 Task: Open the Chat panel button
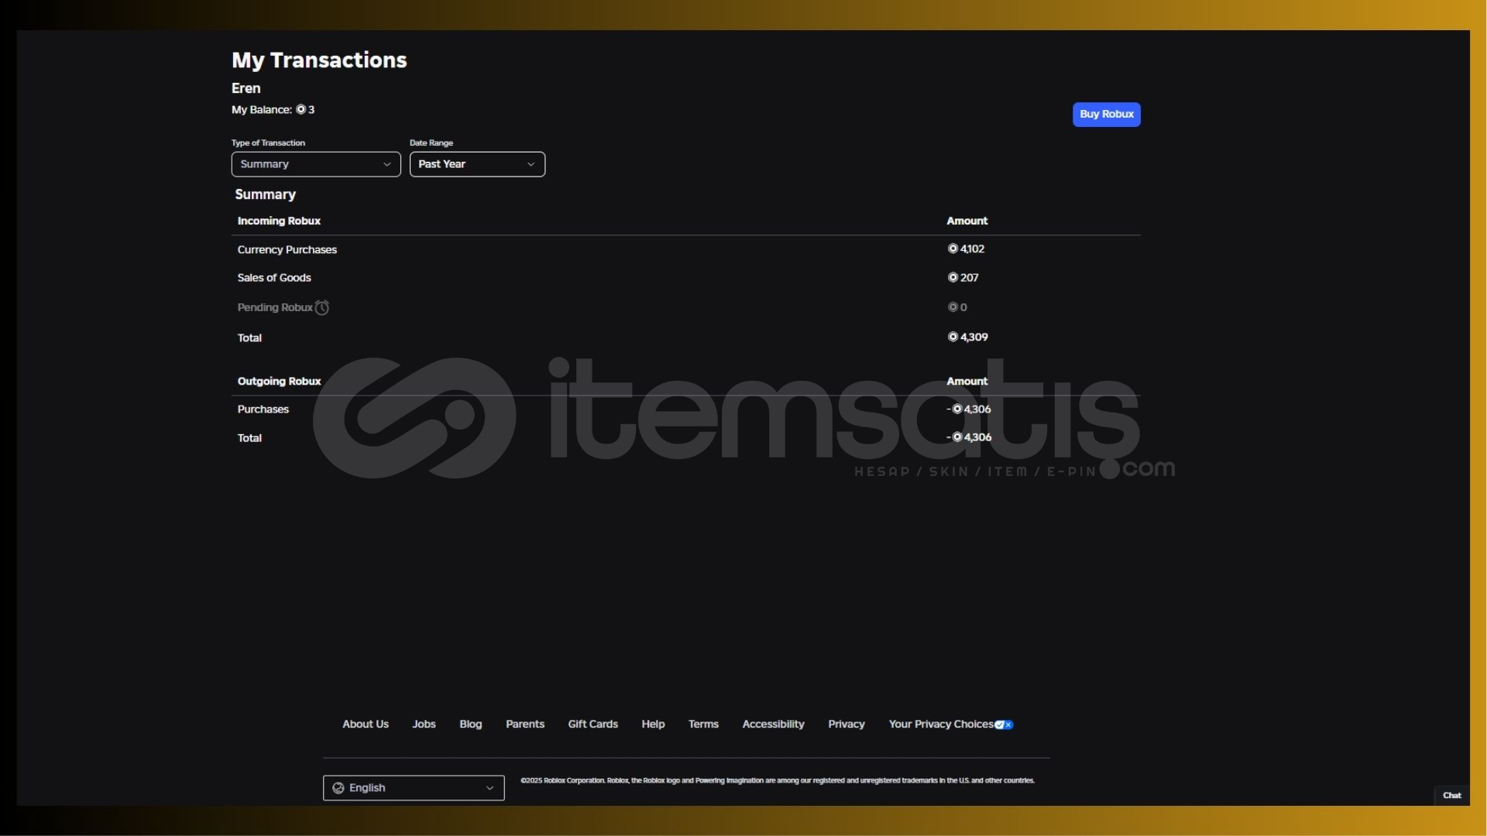click(1452, 795)
